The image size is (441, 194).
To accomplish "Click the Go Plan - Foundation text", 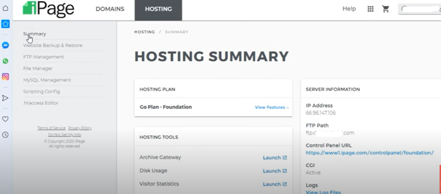I will 165,107.
